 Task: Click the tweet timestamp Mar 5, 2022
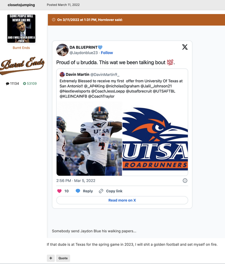[x=76, y=181]
